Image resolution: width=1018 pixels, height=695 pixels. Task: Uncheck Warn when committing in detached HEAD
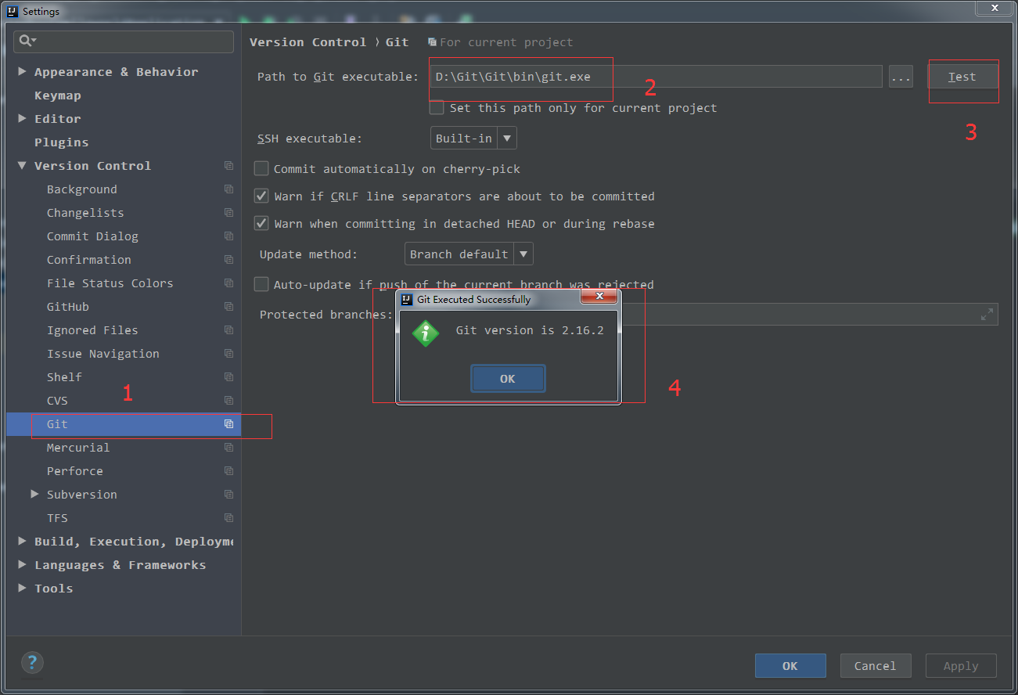click(261, 223)
